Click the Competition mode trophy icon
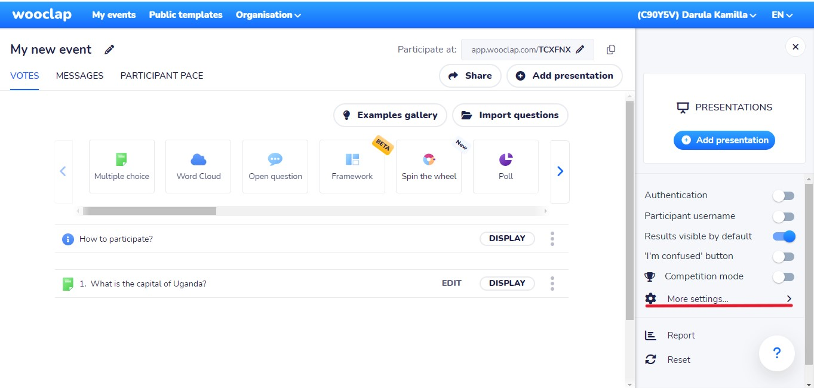Image resolution: width=814 pixels, height=388 pixels. pos(650,276)
